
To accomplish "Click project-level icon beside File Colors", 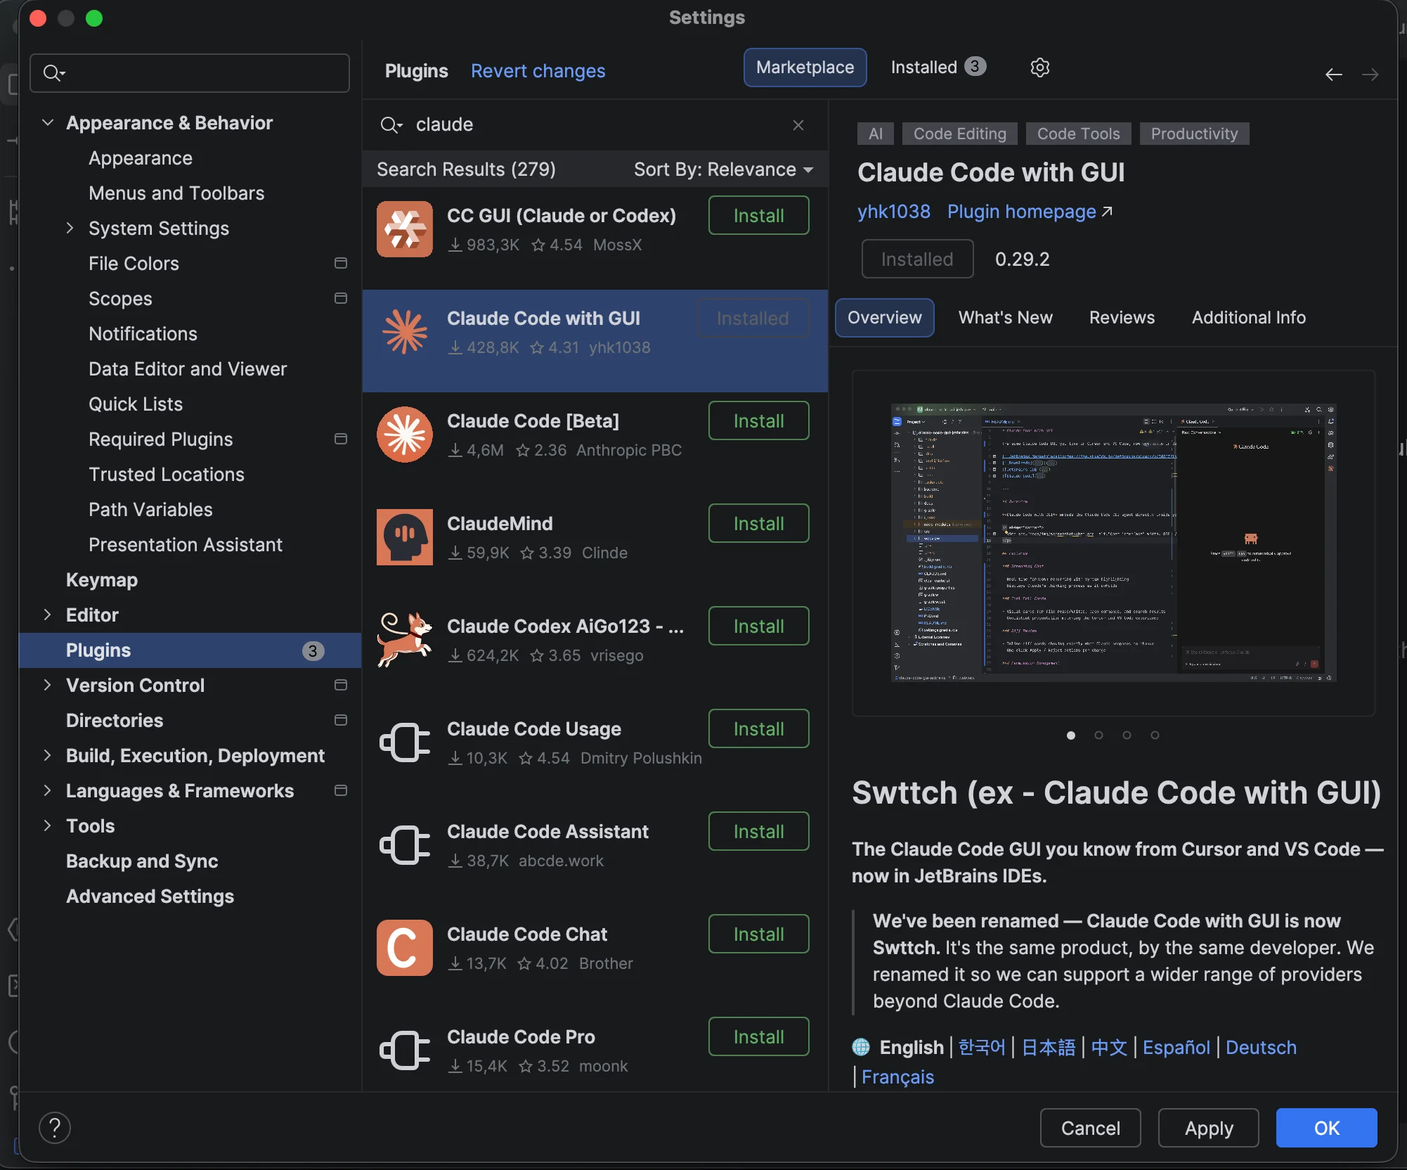I will (341, 263).
